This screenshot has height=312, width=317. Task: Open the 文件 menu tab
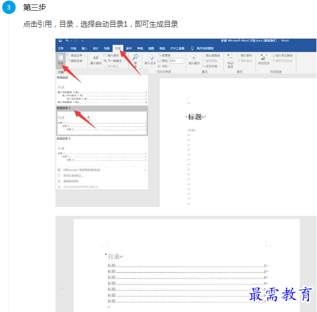tap(60, 49)
